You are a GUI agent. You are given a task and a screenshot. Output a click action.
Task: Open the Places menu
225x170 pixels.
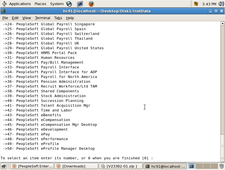(x=40, y=4)
